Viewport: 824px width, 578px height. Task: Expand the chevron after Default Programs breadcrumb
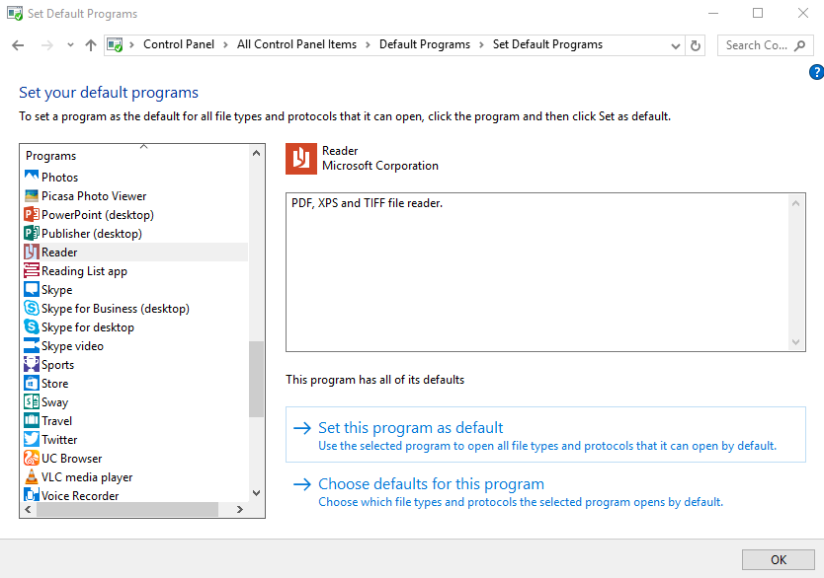click(x=481, y=45)
